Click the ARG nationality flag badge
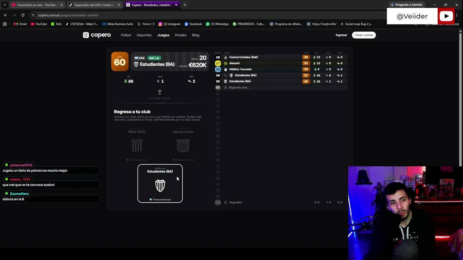463x260 pixels. [139, 58]
